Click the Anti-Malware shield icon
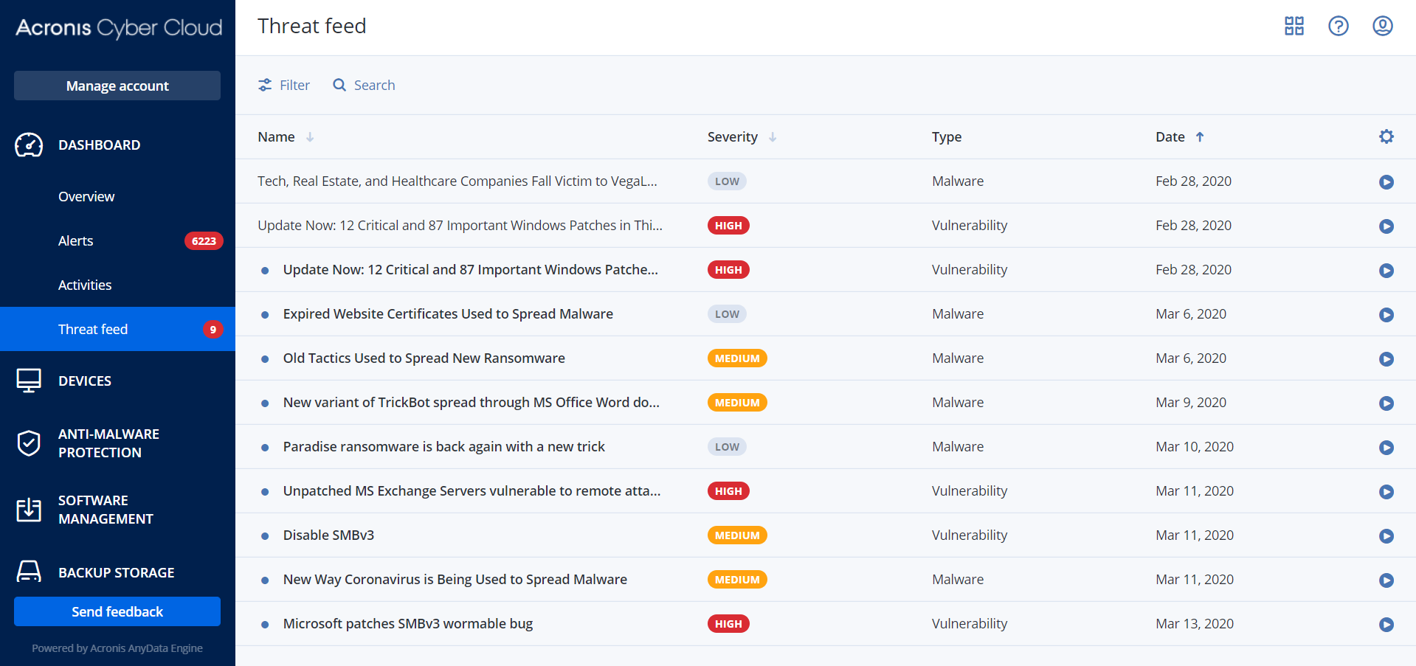Viewport: 1416px width, 666px height. (29, 443)
